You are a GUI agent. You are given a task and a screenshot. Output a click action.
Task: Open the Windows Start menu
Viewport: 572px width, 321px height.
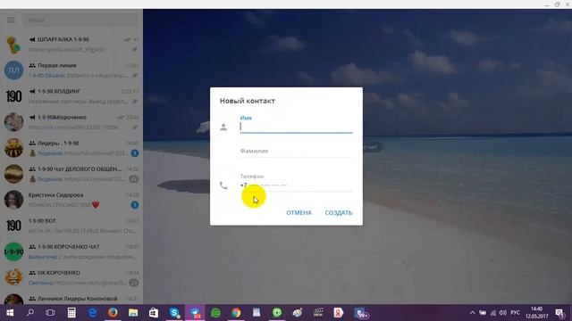click(10, 313)
